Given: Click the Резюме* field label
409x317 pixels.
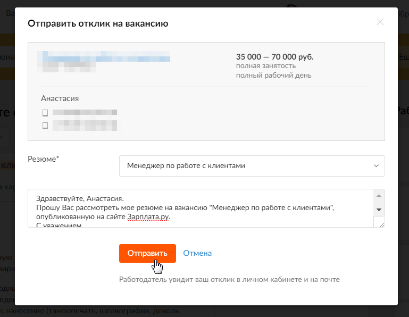Looking at the screenshot, I should pos(43,159).
